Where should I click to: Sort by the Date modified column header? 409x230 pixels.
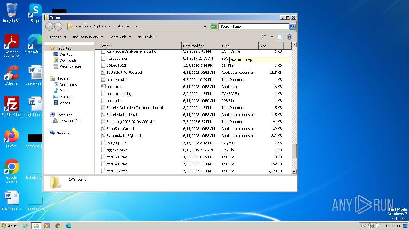pyautogui.click(x=201, y=46)
